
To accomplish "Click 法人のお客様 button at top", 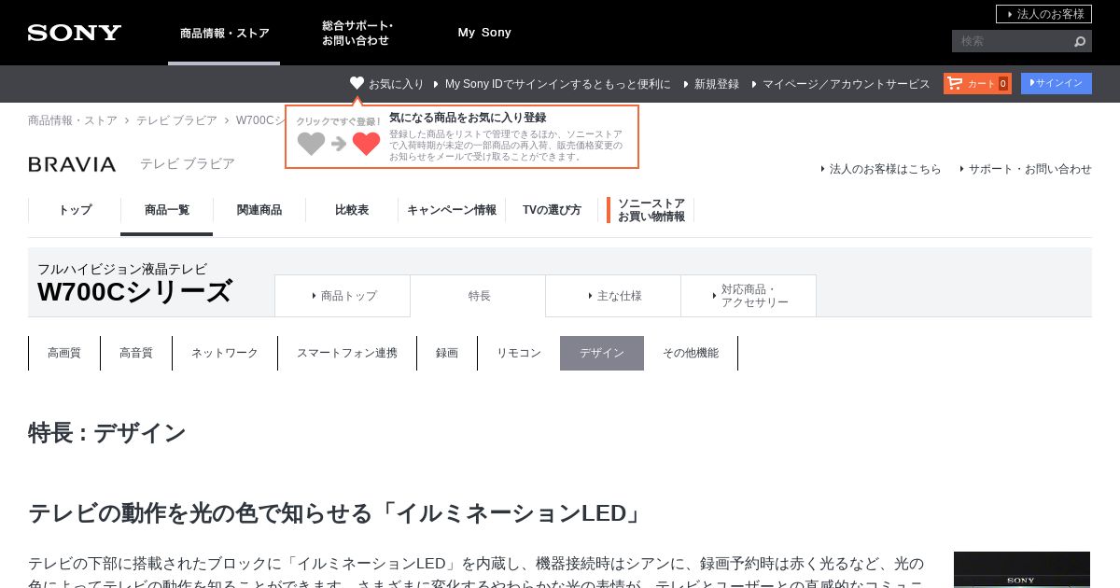I will coord(1043,14).
